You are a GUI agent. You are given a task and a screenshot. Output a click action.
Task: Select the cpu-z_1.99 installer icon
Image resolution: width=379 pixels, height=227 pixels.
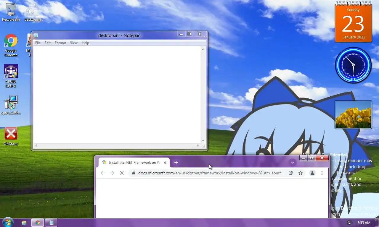click(x=11, y=105)
